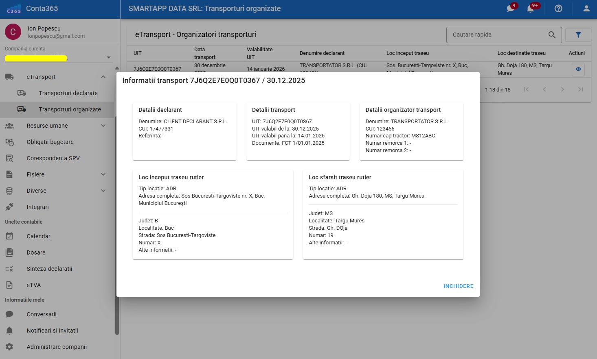Click the Administrare companii gear icon
597x359 pixels.
(x=9, y=347)
